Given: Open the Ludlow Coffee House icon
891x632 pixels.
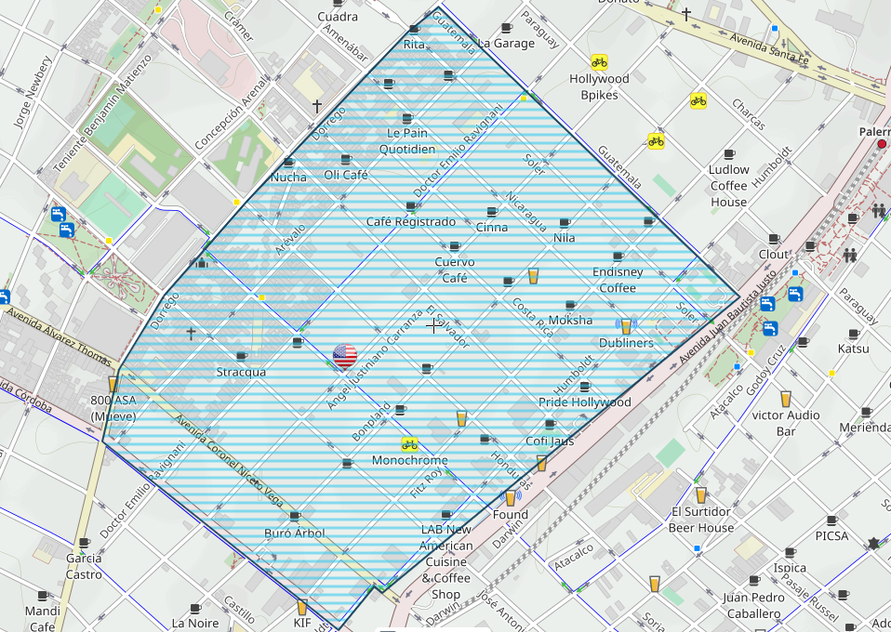Looking at the screenshot, I should [x=729, y=154].
